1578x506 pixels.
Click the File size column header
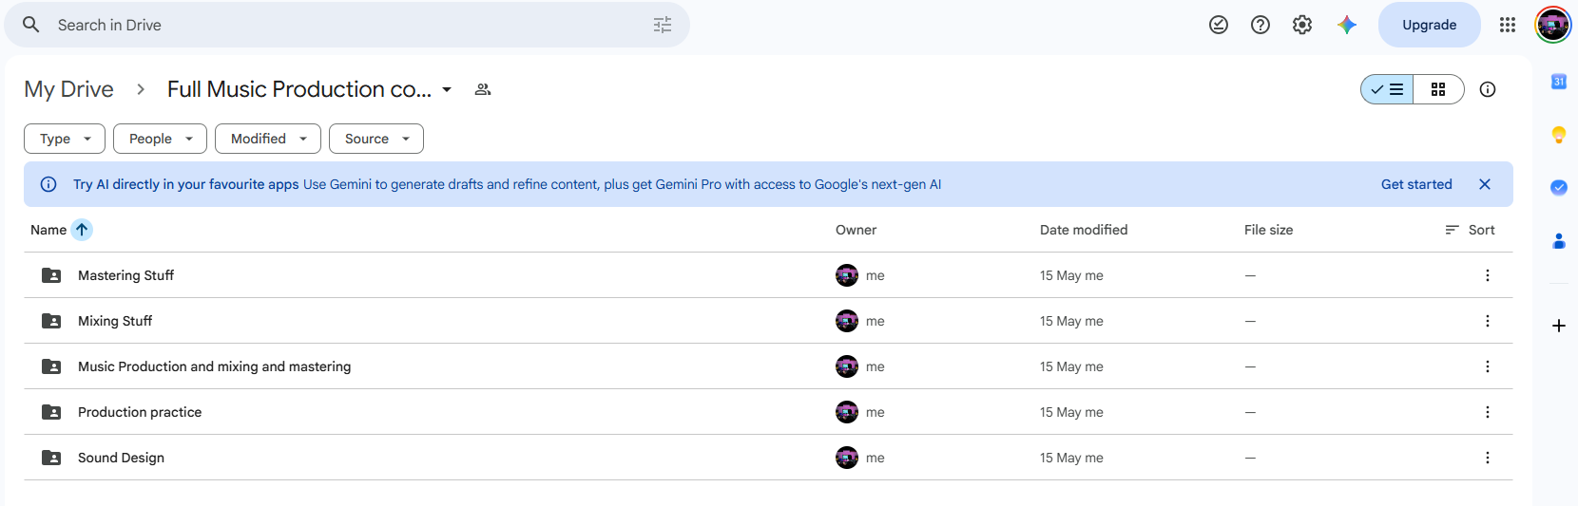coord(1268,230)
